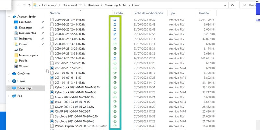Select file 2021-04-15 13-48-48.flv
This screenshot has width=260, height=130.
(x=70, y=83)
